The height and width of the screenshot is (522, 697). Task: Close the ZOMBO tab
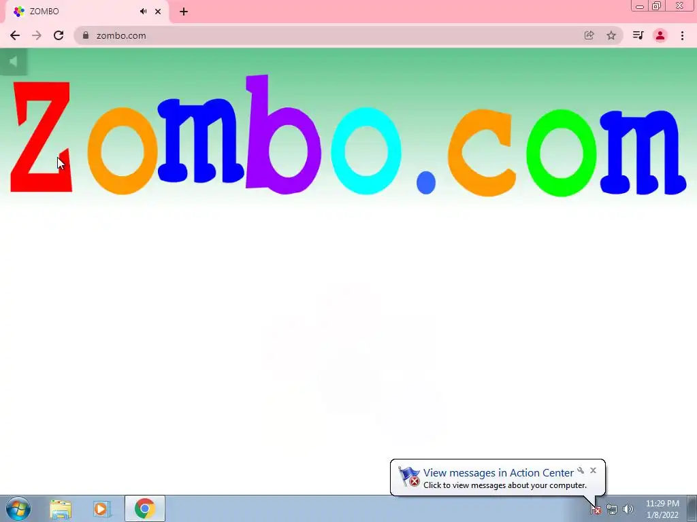[158, 12]
